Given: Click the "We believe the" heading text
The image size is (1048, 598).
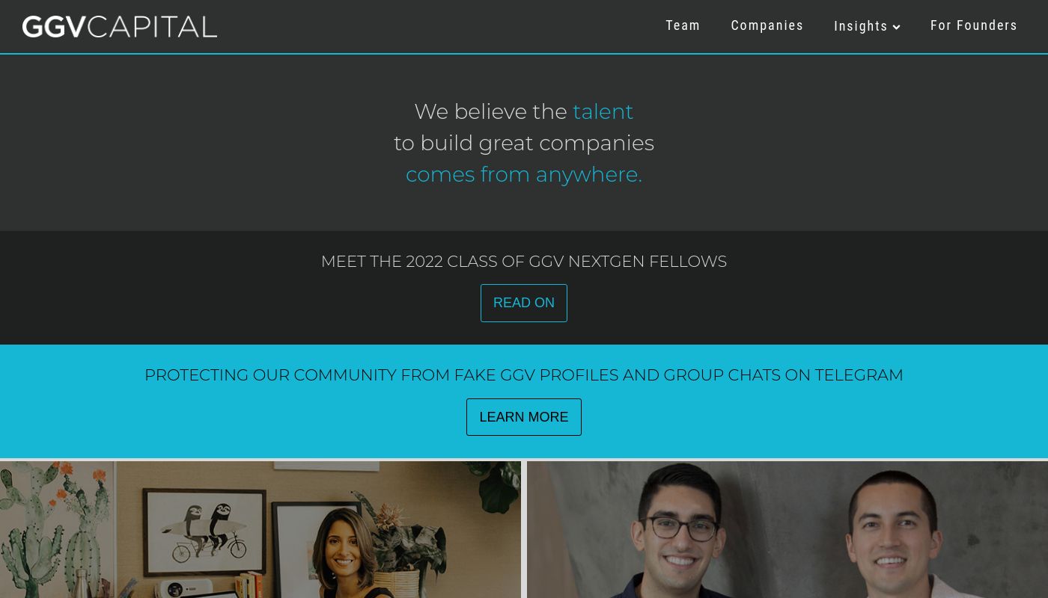Looking at the screenshot, I should click(x=490, y=111).
